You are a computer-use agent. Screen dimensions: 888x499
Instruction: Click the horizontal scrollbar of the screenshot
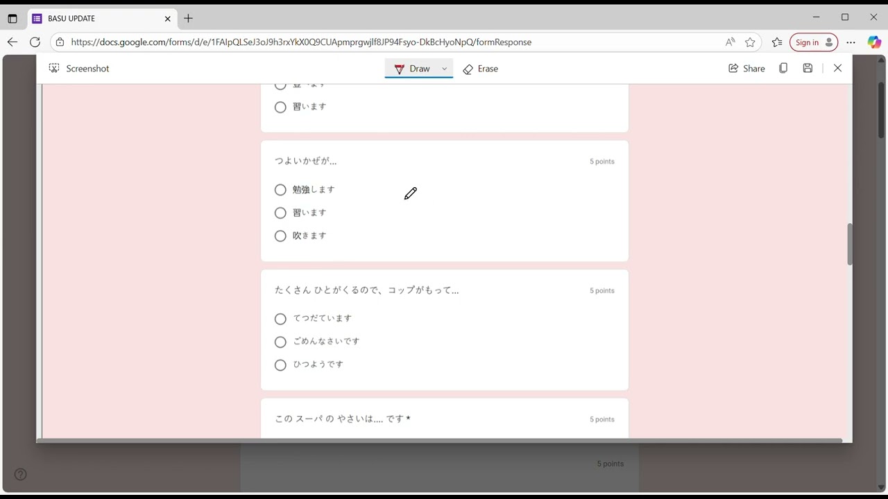(440, 440)
